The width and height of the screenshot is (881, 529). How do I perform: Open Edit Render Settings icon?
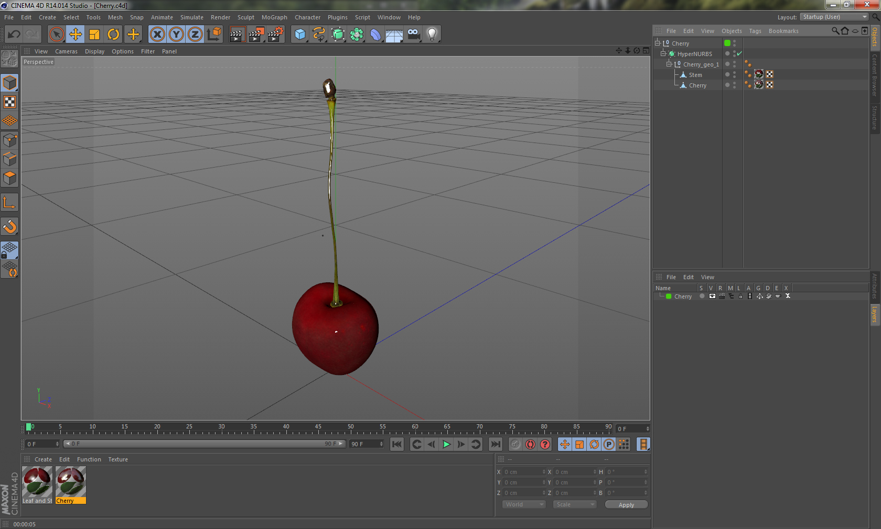click(276, 35)
